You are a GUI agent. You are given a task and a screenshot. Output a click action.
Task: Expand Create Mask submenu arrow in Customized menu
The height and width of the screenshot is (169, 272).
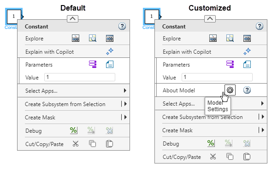(x=263, y=130)
